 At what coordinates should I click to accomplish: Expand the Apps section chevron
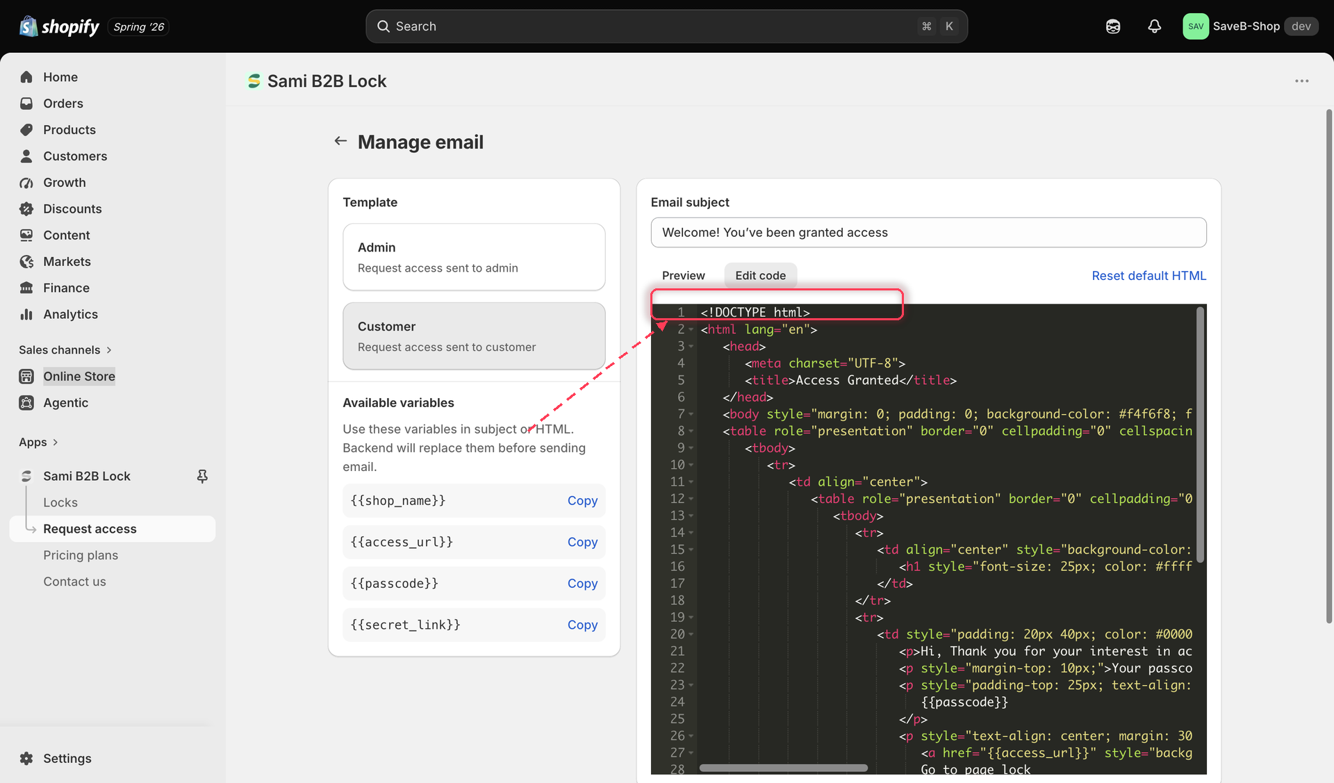[56, 443]
